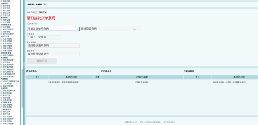Click the 数量 column header
Viewport: 258px width, 125px height.
click(x=97, y=77)
